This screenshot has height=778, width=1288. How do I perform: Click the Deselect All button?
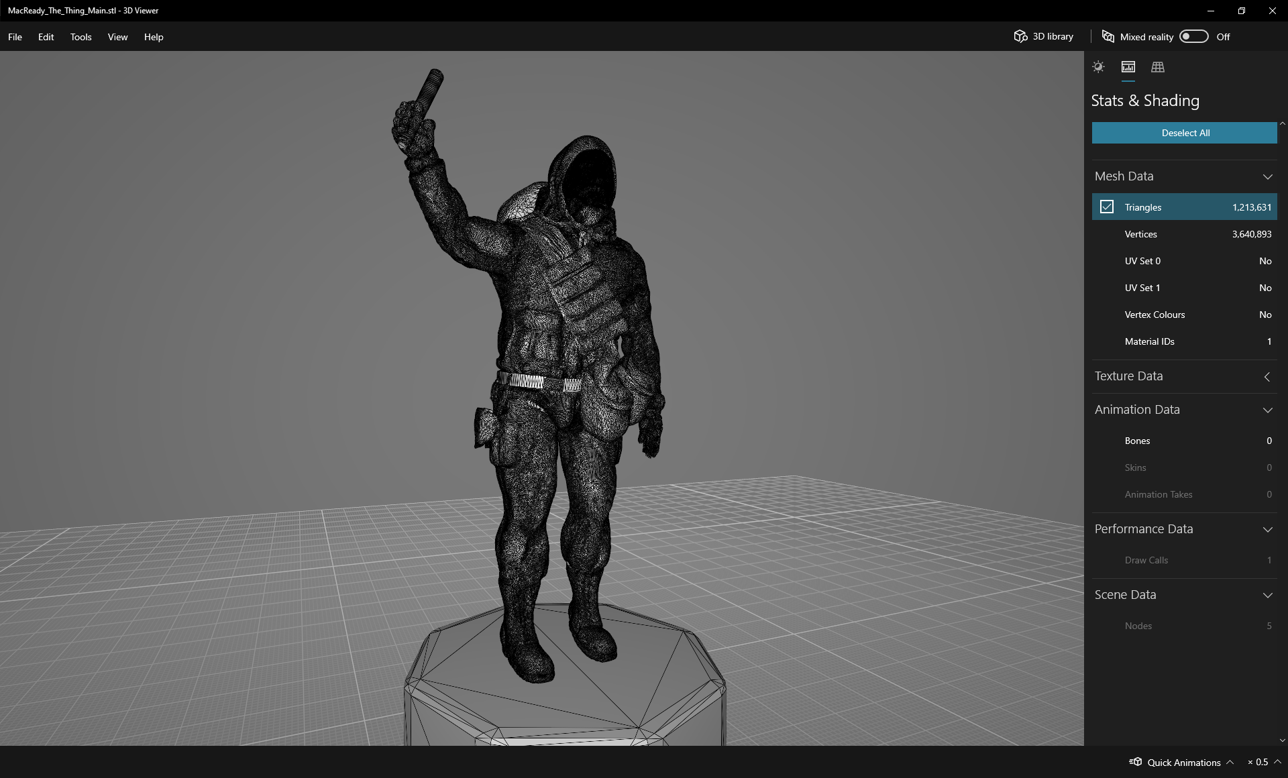click(x=1185, y=132)
